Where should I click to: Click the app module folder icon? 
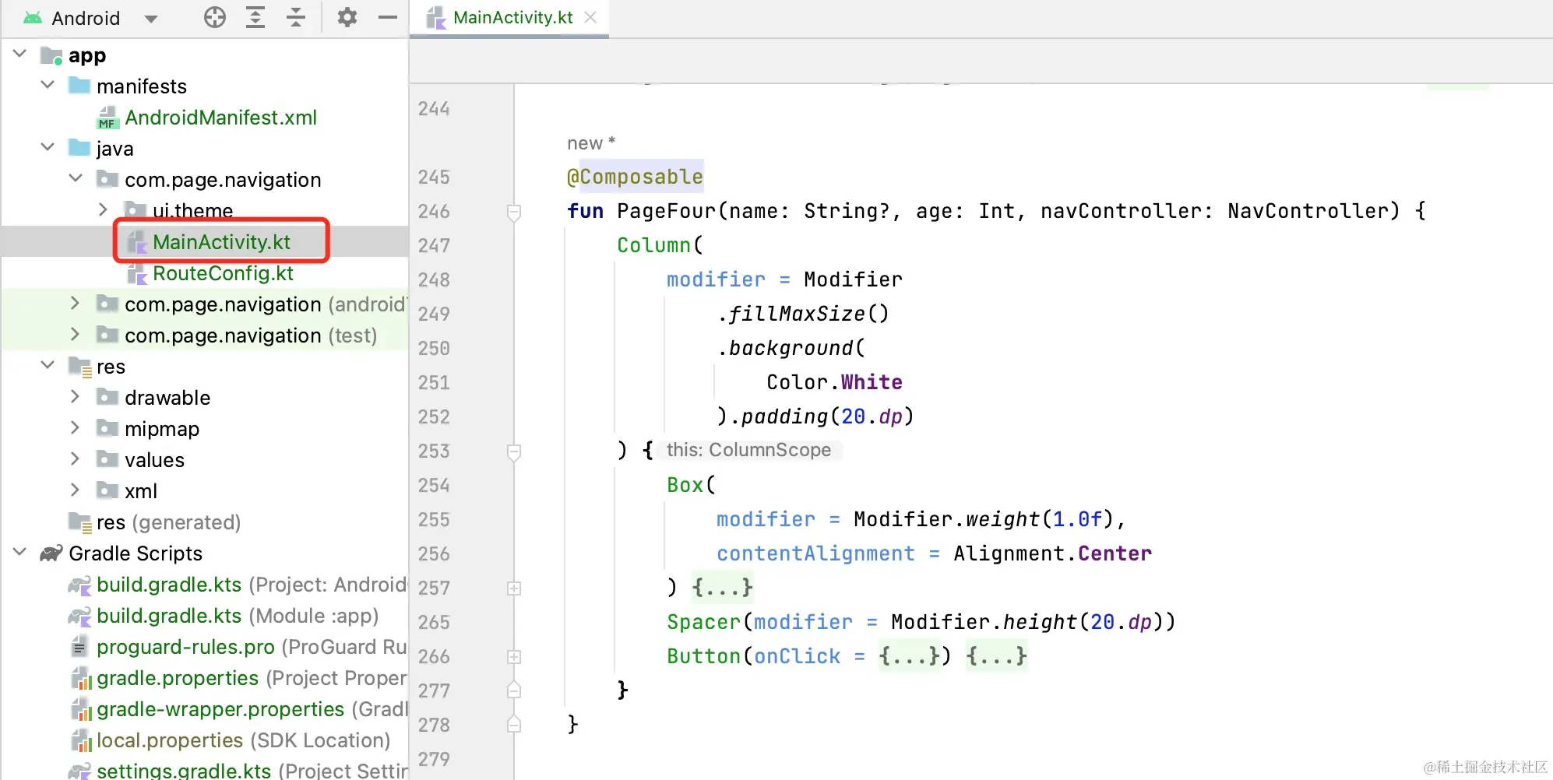51,55
